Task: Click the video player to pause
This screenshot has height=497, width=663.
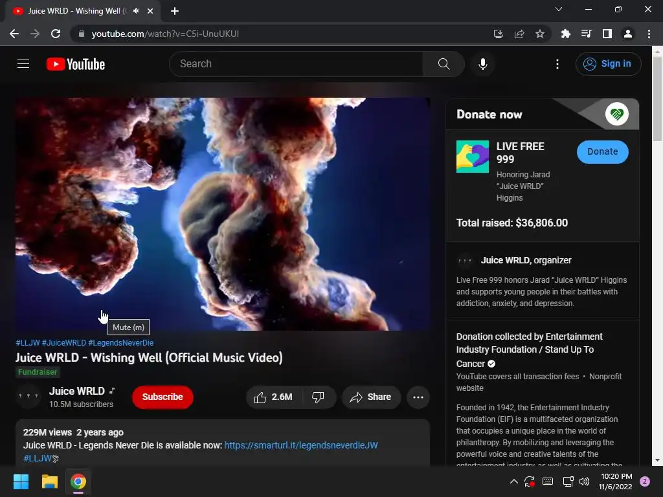Action: (x=223, y=214)
